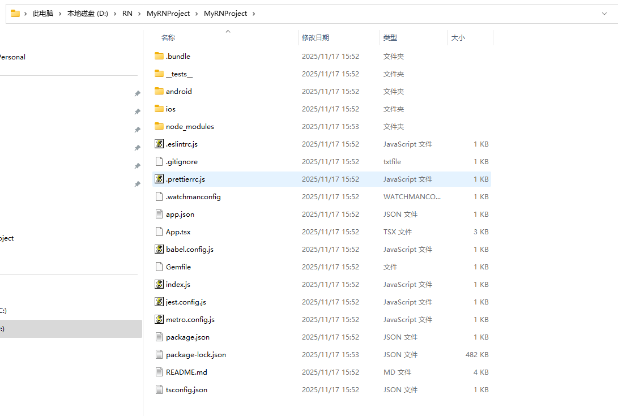This screenshot has height=416, width=618.
Task: Expand chevron after last MyRNProject breadcrumb
Action: pyautogui.click(x=253, y=14)
